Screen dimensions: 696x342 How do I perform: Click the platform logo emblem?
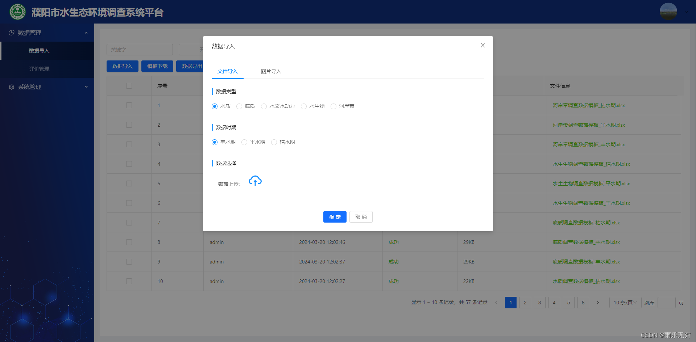pos(17,12)
